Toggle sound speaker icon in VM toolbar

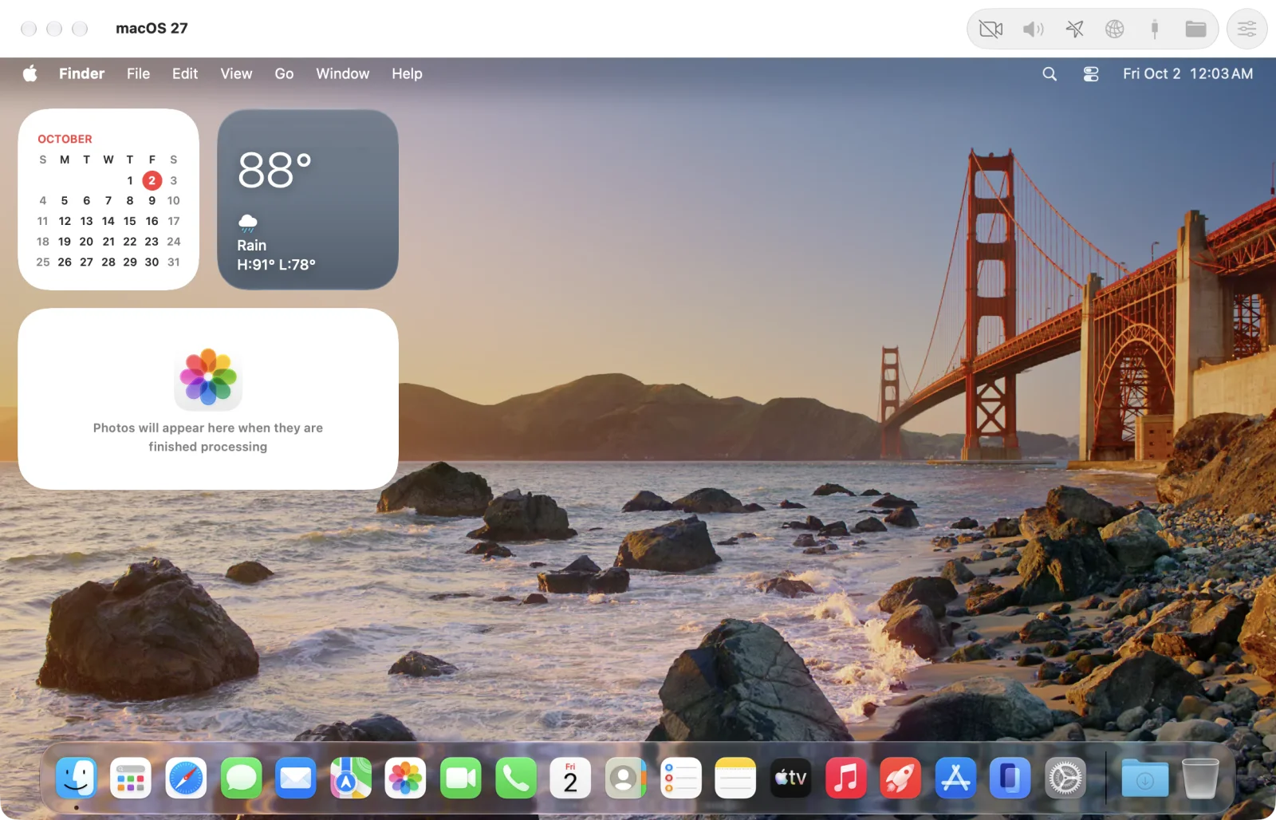(1033, 30)
